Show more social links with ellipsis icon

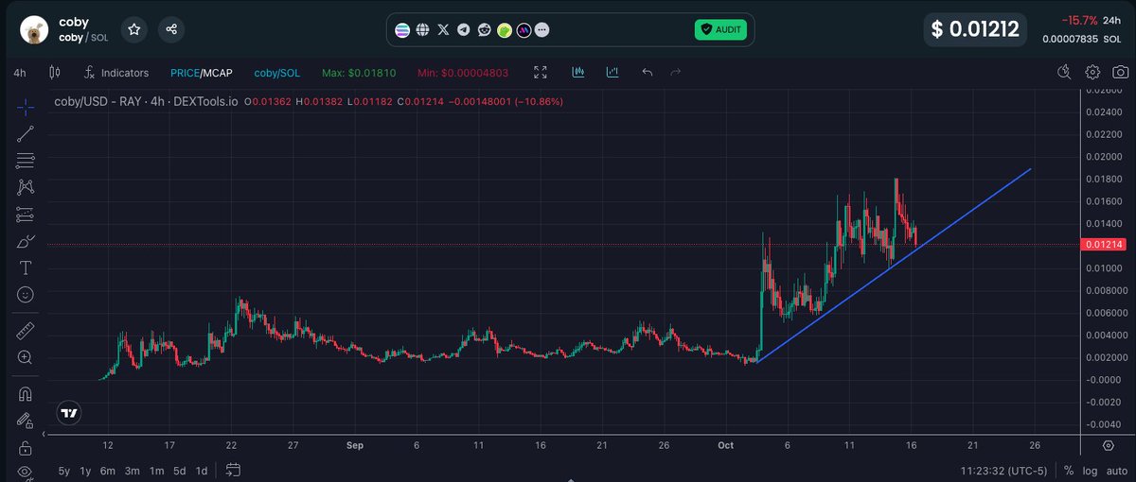(x=542, y=30)
